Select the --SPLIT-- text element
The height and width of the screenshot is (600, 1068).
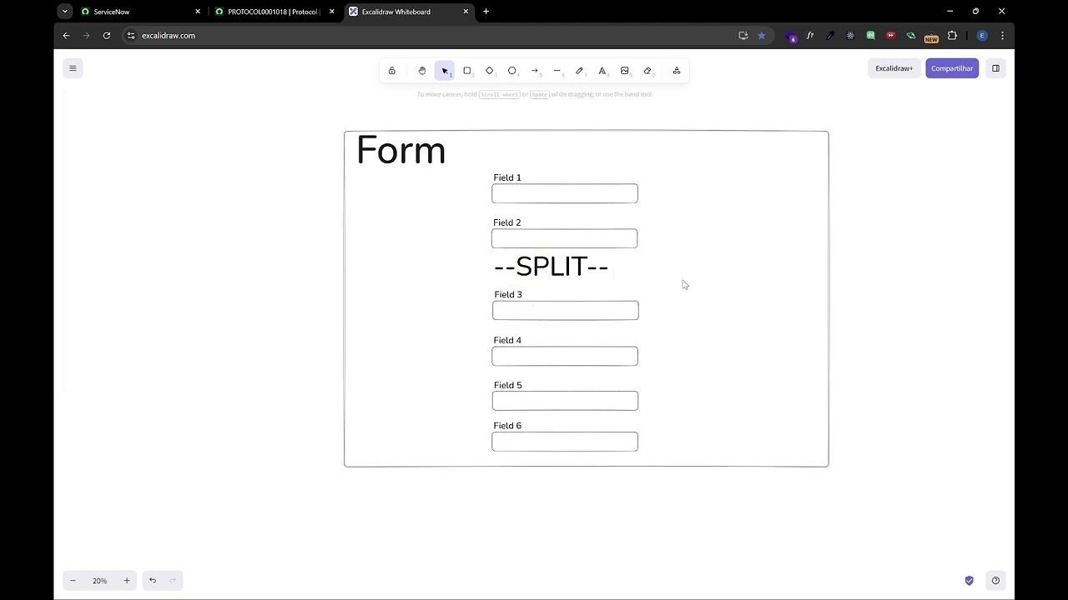point(552,267)
